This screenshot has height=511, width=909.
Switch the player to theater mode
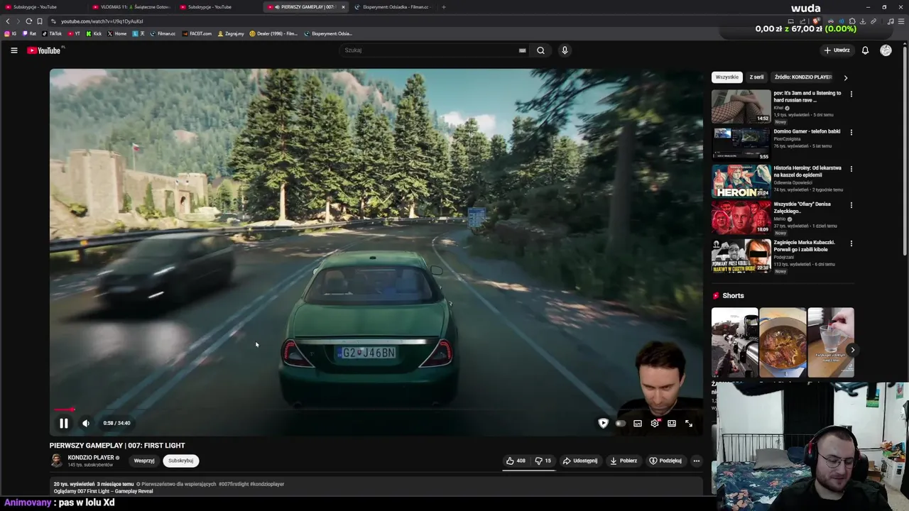coord(672,423)
